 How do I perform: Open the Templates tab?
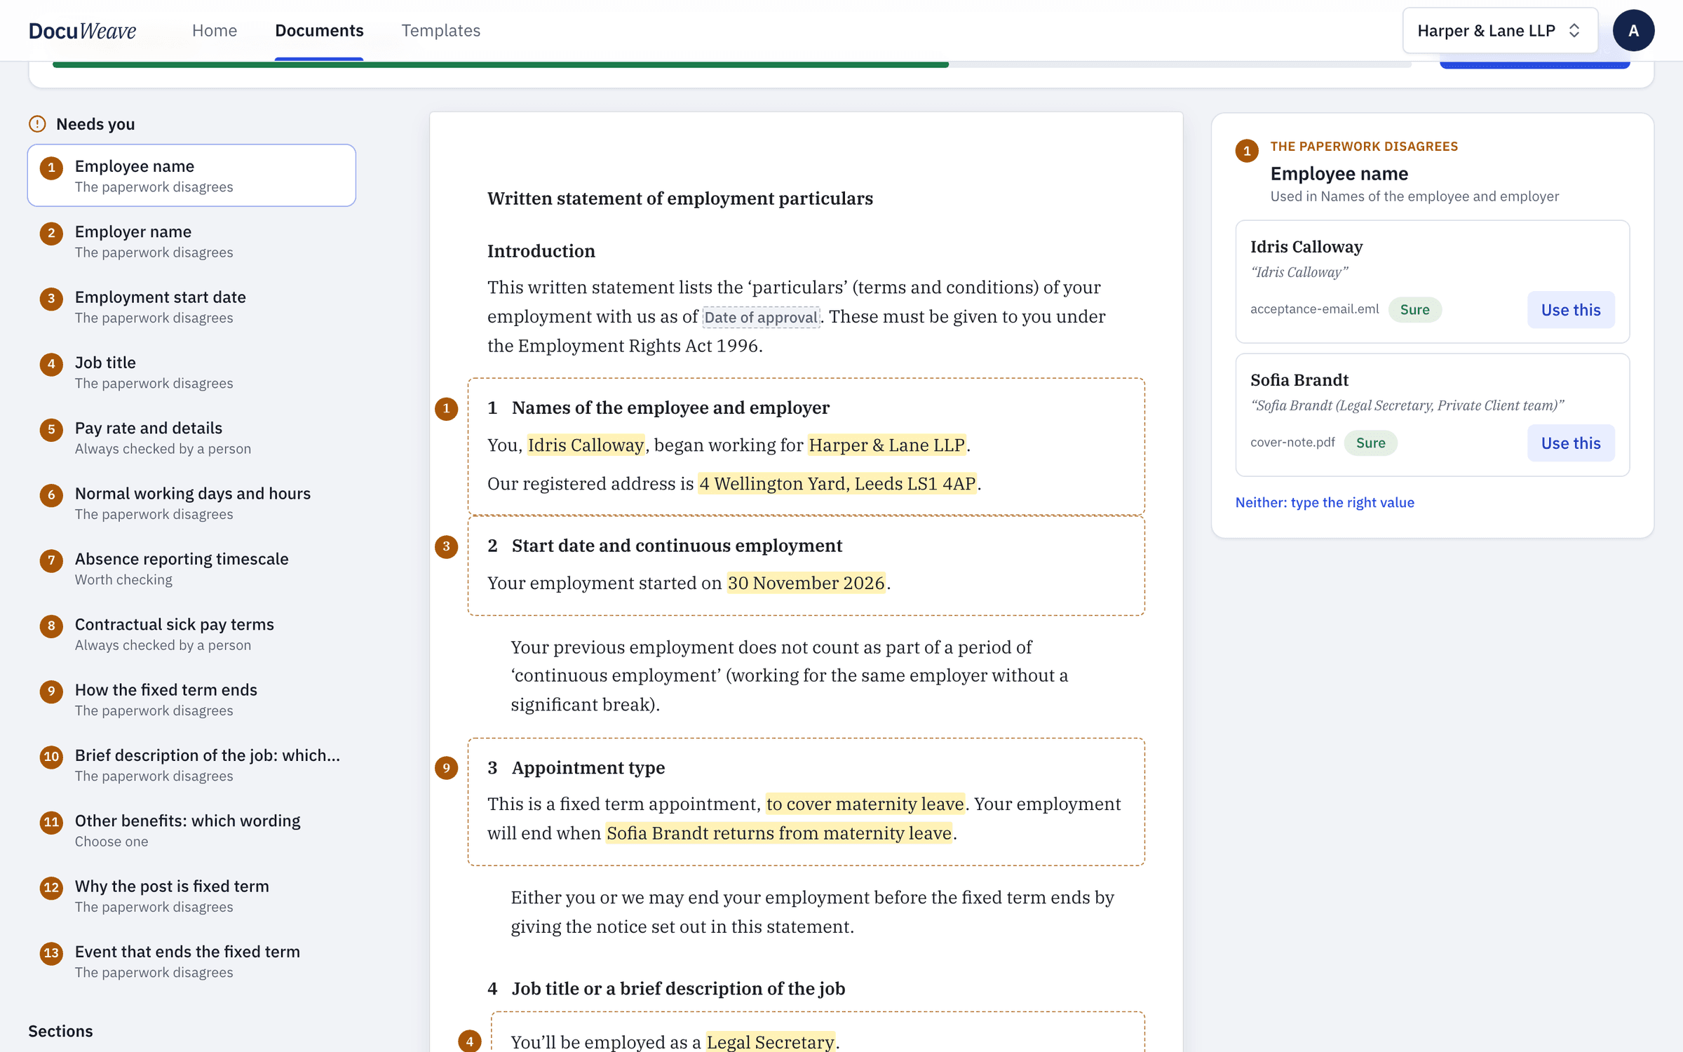point(441,30)
